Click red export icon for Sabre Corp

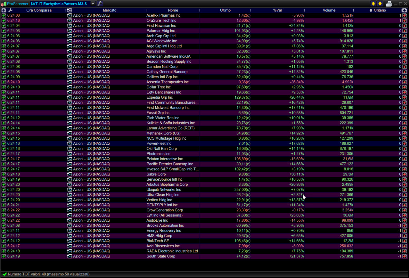pyautogui.click(x=405, y=174)
